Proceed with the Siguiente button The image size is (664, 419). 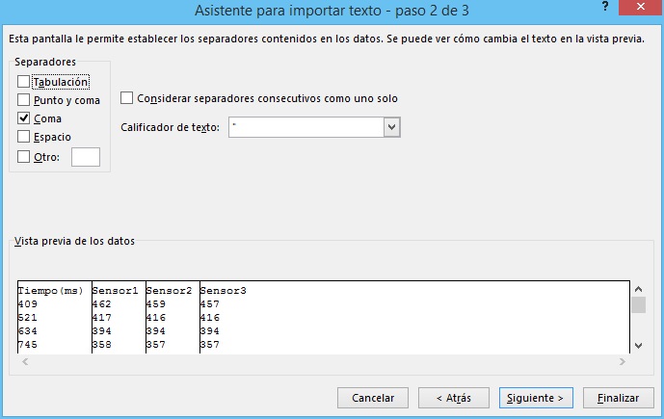[537, 397]
